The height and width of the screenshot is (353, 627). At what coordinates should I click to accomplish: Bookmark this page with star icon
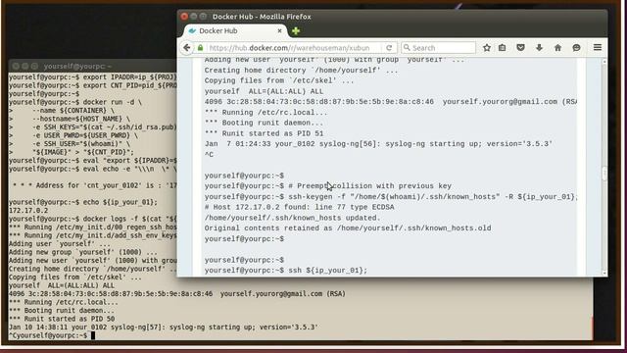[x=487, y=48]
